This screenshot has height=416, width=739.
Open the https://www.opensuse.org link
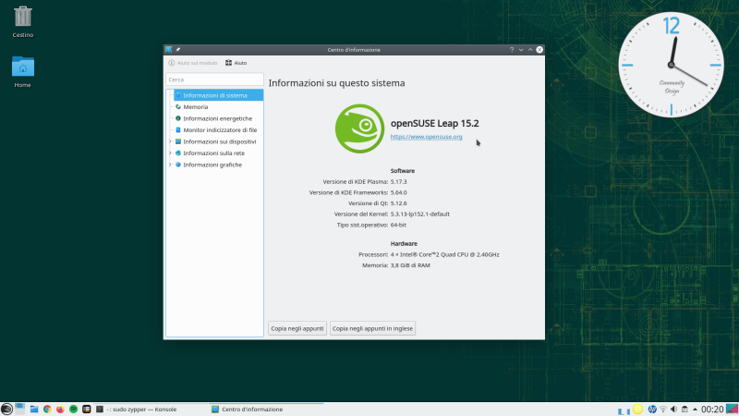(426, 137)
